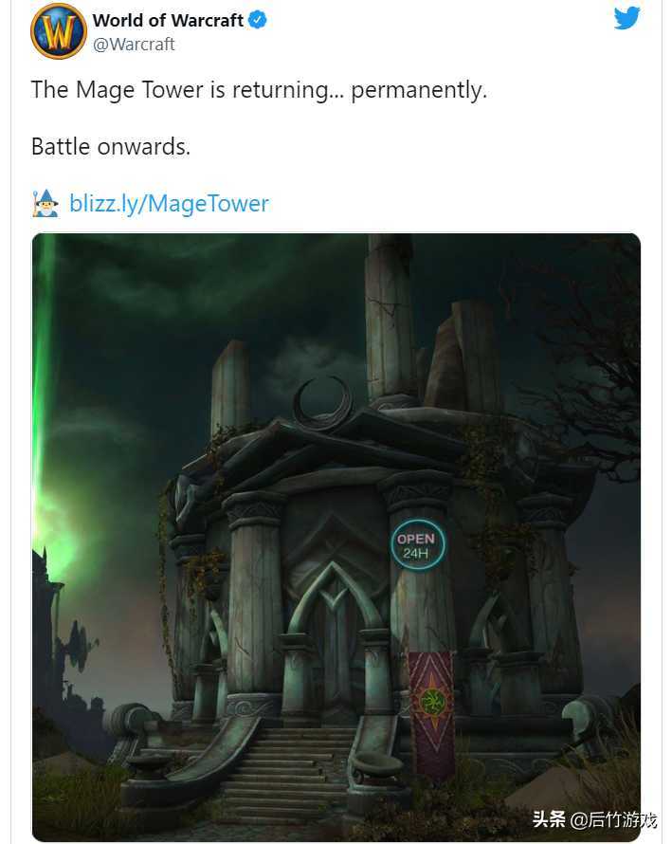
Task: Click the crescent moon emblem on roof
Action: click(322, 401)
